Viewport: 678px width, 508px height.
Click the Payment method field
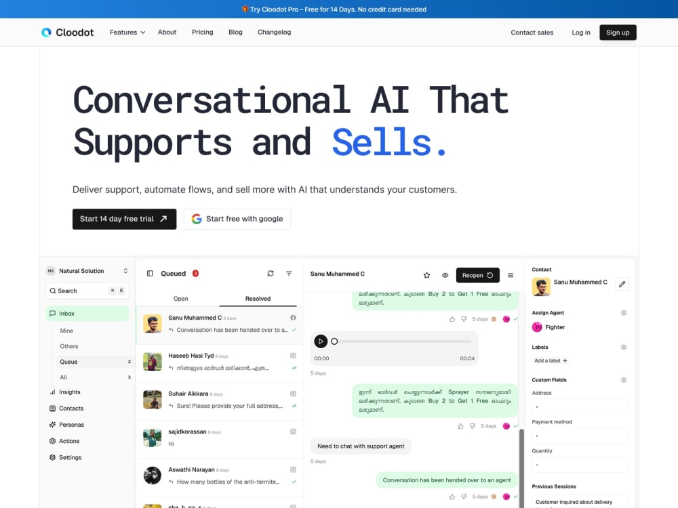pyautogui.click(x=580, y=436)
